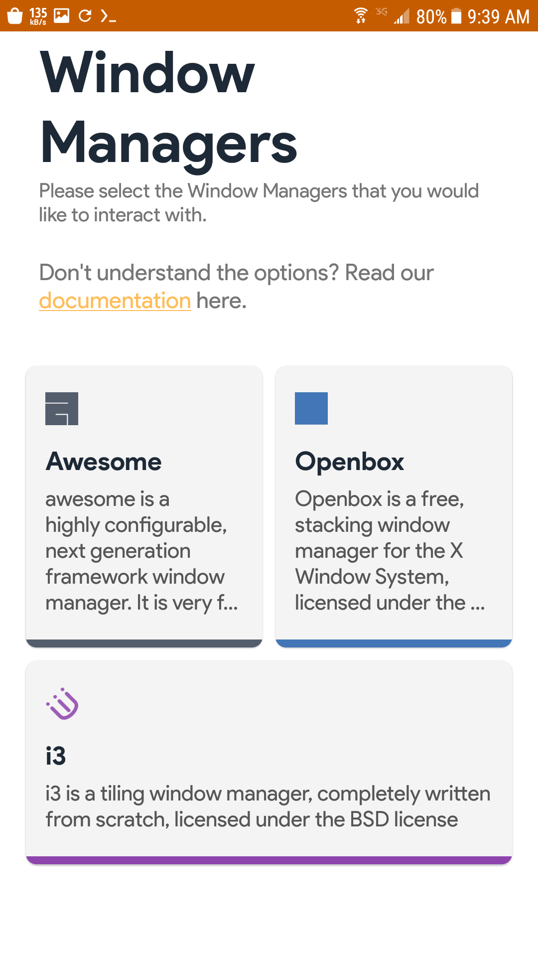Choose the i3 card title
Screen dimensions: 538x957
(56, 756)
